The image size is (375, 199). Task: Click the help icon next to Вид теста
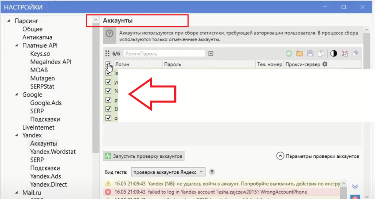[x=212, y=172]
